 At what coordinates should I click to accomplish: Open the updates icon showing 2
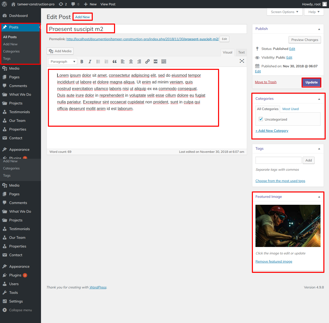(63, 4)
